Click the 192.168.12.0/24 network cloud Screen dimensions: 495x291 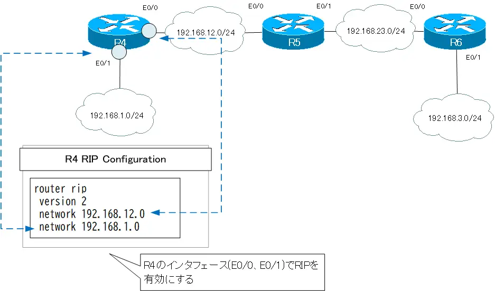(x=205, y=32)
